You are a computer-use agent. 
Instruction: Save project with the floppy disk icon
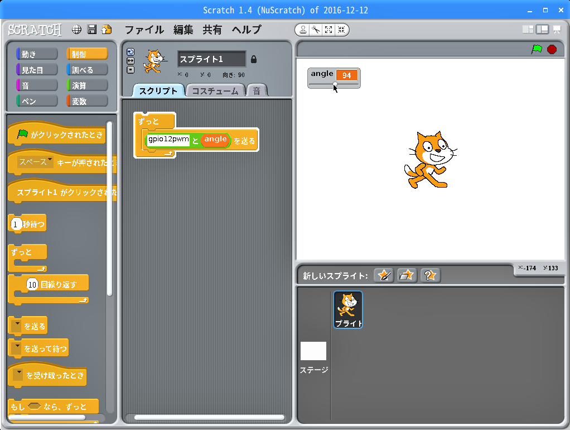click(92, 30)
